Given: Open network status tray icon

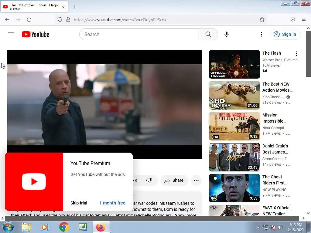Looking at the screenshot, I should click(x=265, y=227).
